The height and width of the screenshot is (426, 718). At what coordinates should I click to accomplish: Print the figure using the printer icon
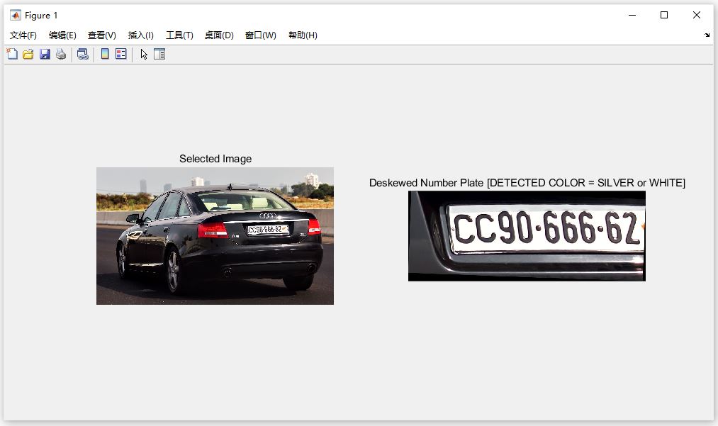tap(61, 54)
